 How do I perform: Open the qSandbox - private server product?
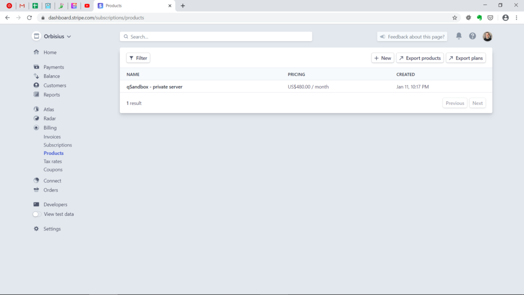point(153,86)
